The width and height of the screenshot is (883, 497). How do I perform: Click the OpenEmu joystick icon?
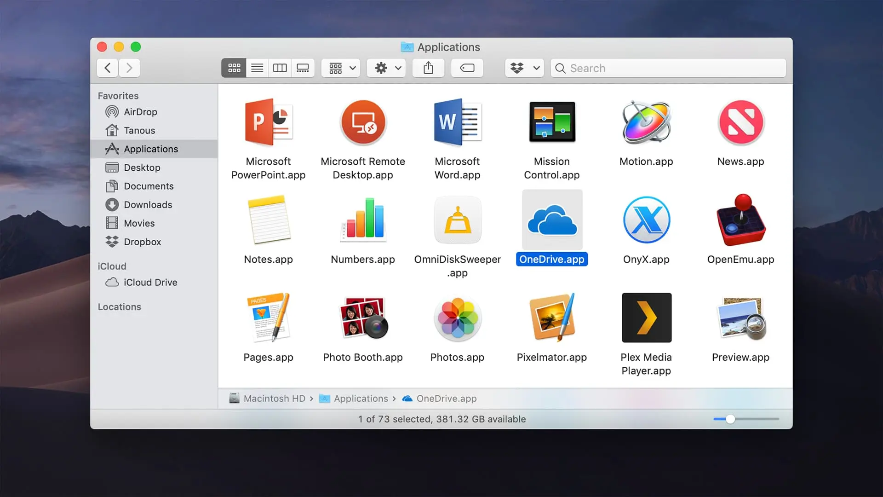click(740, 220)
